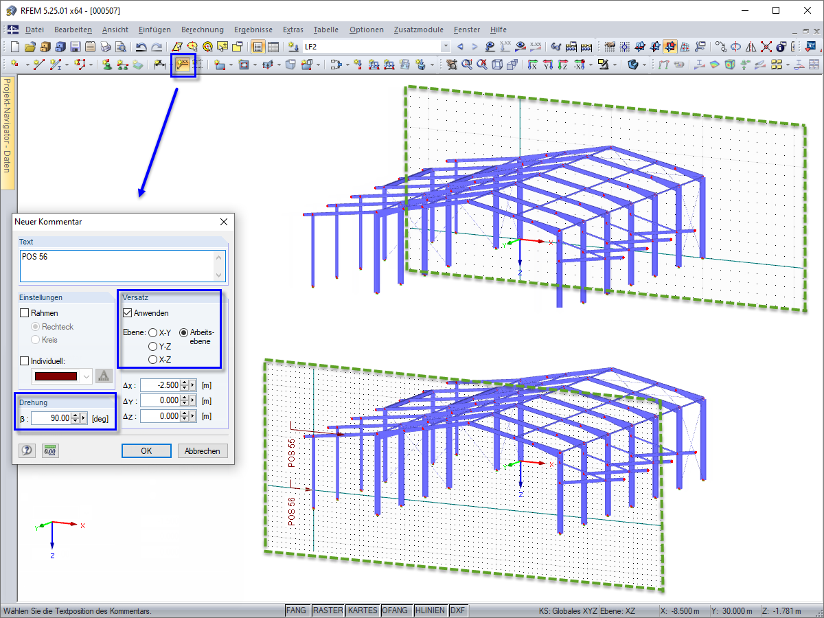Click the delete cross icon in toolbar

click(x=766, y=47)
